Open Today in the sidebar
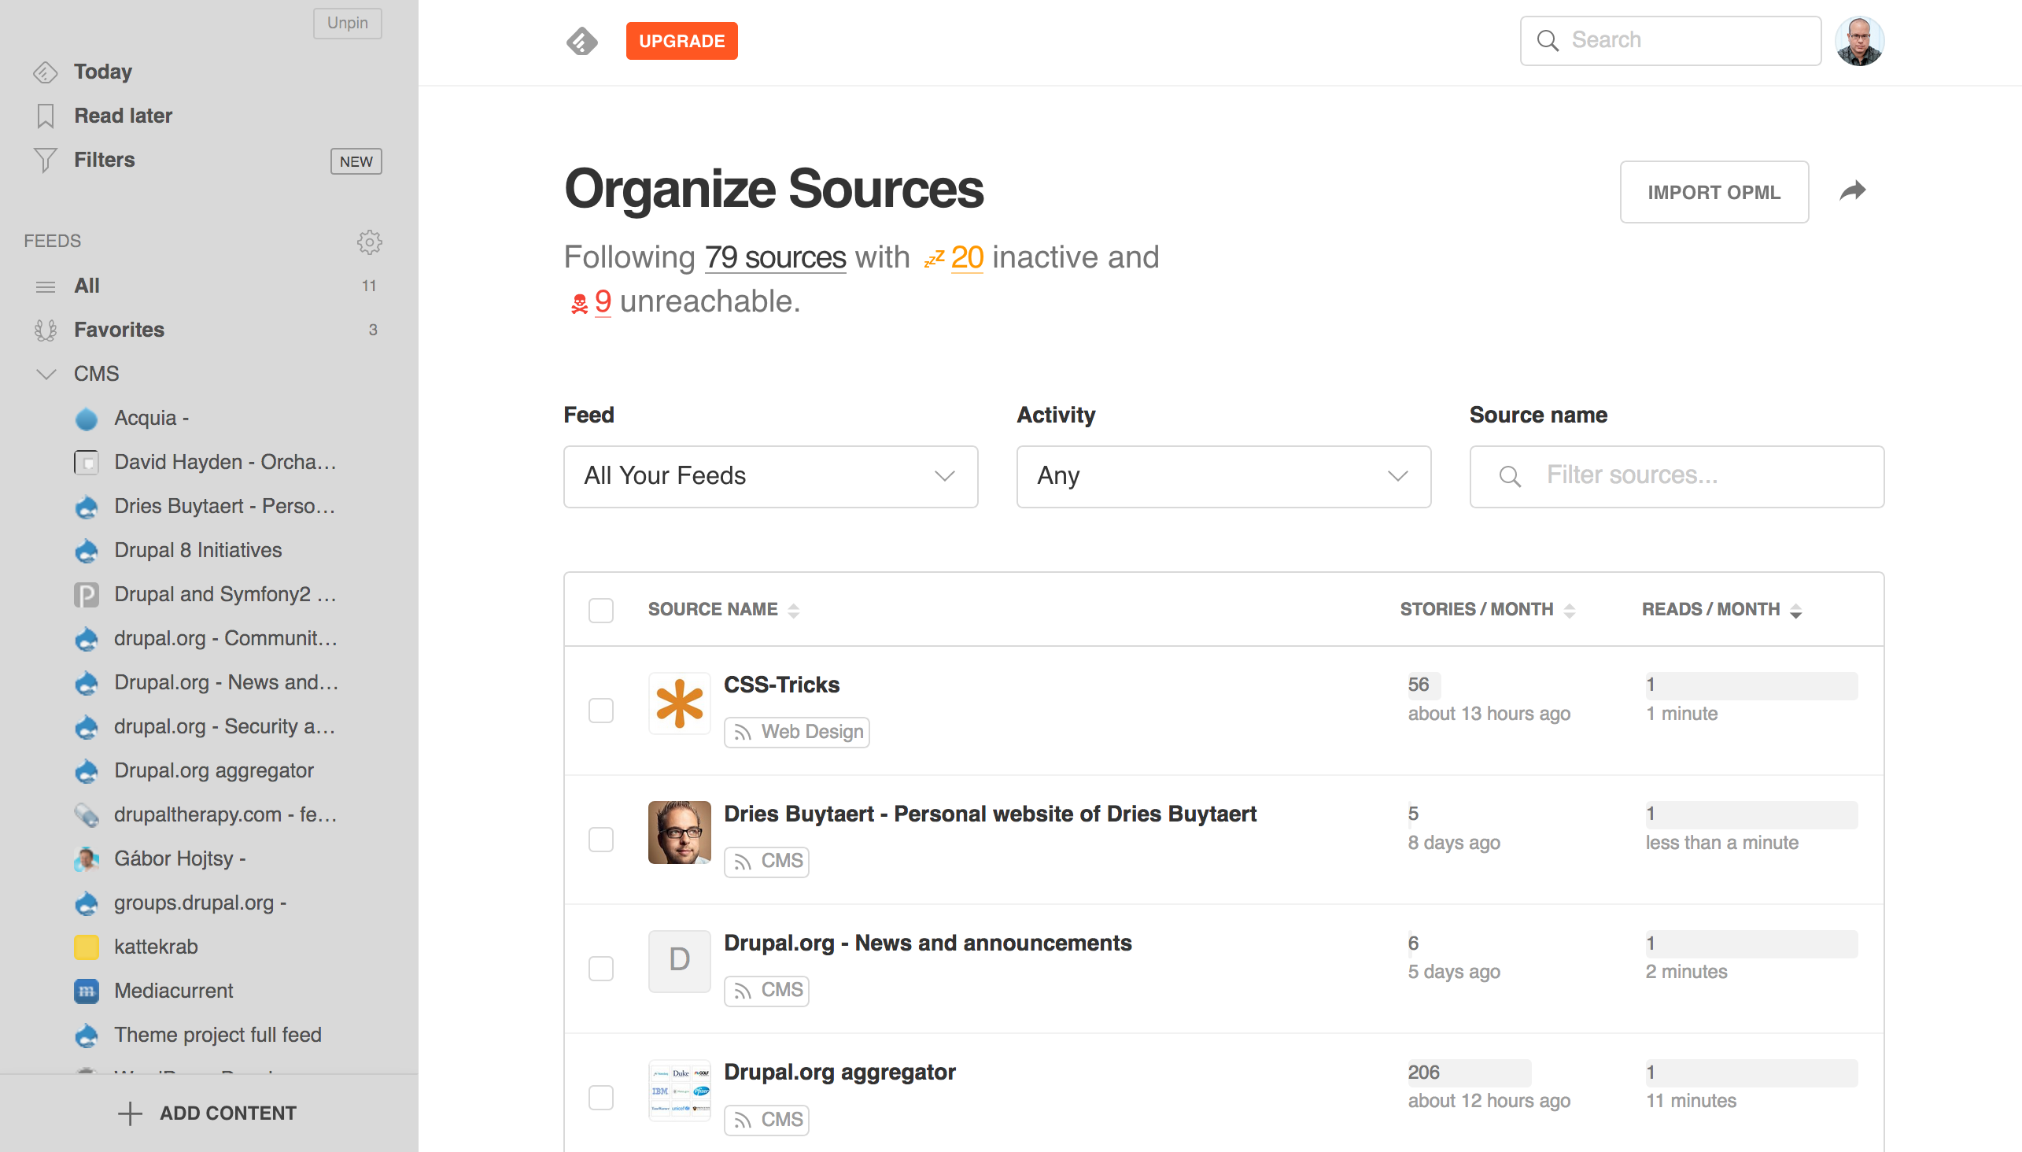The width and height of the screenshot is (2022, 1152). point(103,72)
